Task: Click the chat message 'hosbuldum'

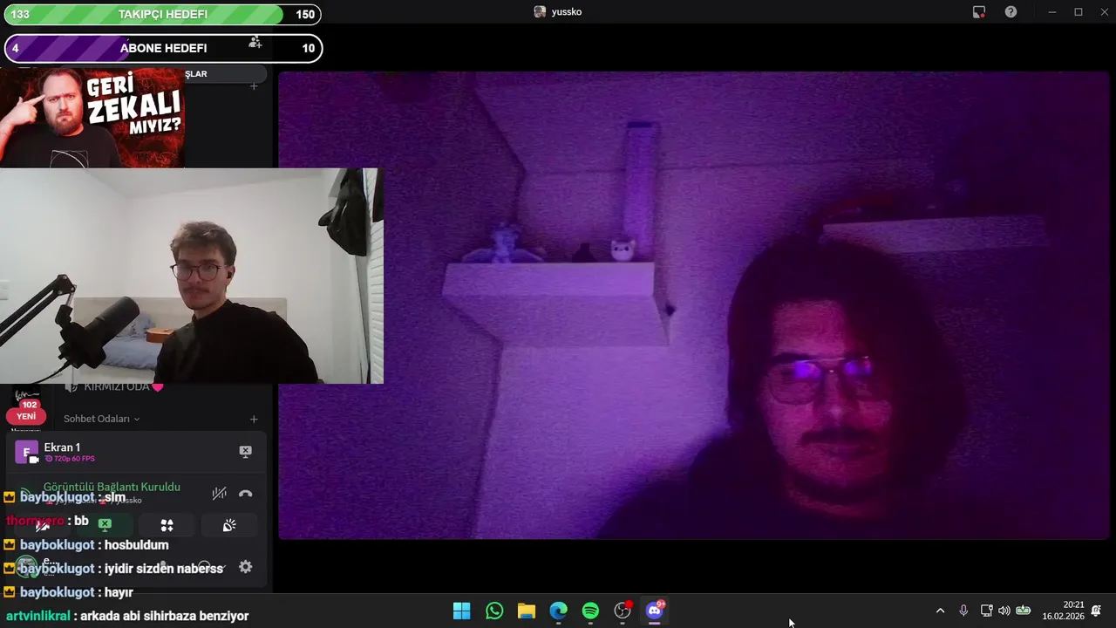Action: (x=136, y=545)
